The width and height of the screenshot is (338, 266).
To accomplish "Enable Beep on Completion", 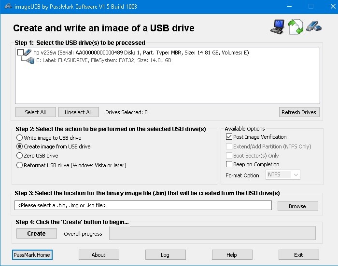I will (229, 164).
